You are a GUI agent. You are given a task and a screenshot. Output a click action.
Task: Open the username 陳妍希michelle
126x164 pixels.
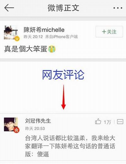point(44,30)
